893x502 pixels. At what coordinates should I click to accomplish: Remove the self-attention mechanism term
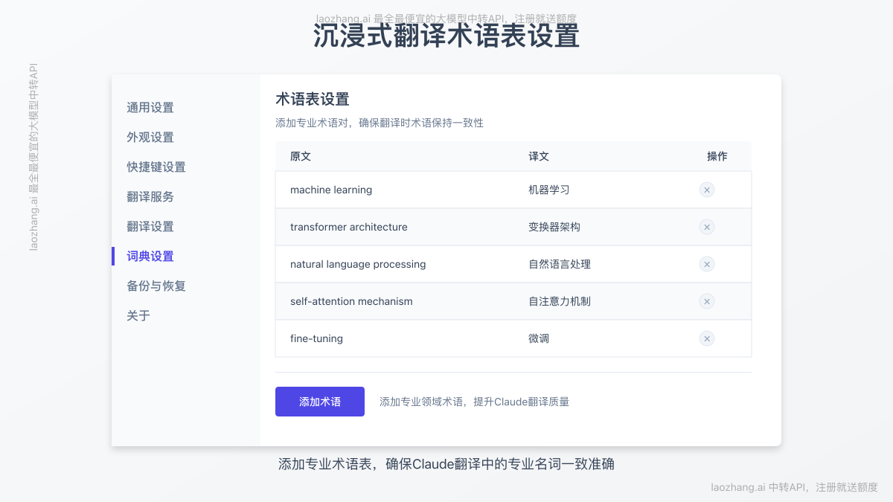tap(707, 301)
